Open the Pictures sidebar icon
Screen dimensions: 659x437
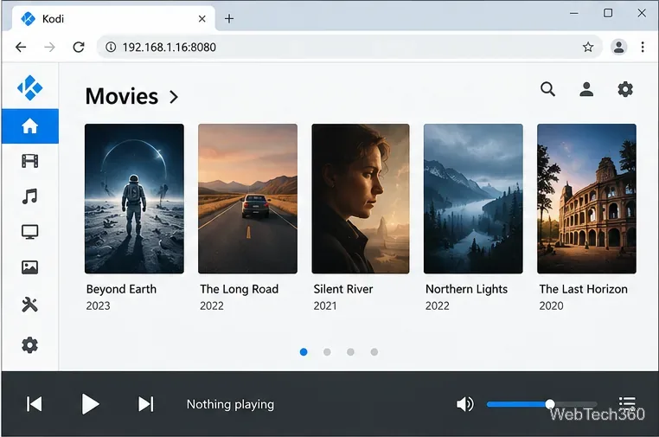coord(30,267)
